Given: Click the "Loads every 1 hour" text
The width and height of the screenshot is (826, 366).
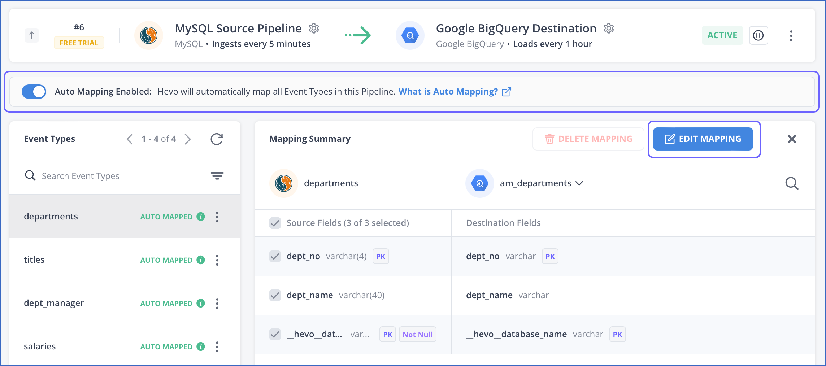Looking at the screenshot, I should [553, 44].
